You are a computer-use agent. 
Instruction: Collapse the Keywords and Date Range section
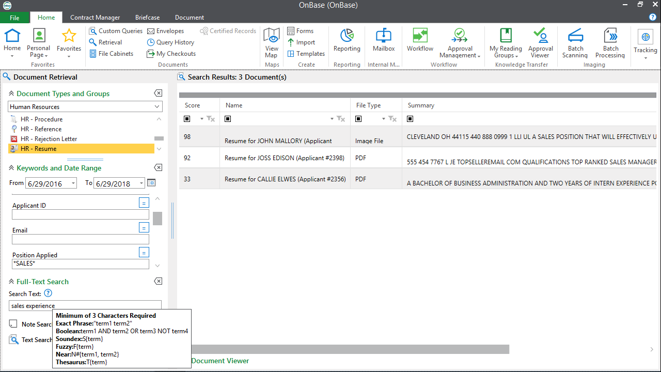pos(11,167)
